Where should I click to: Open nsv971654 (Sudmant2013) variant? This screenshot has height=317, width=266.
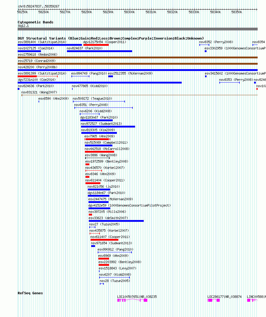pos(111,243)
